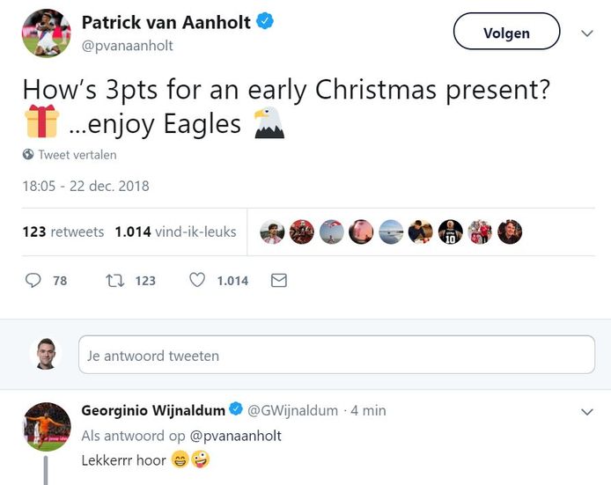Click the envelope direct message icon

click(279, 280)
